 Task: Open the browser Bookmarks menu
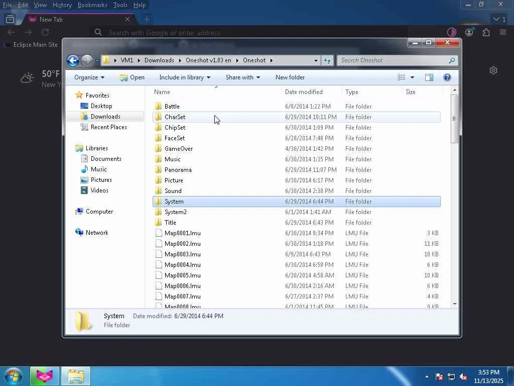92,5
